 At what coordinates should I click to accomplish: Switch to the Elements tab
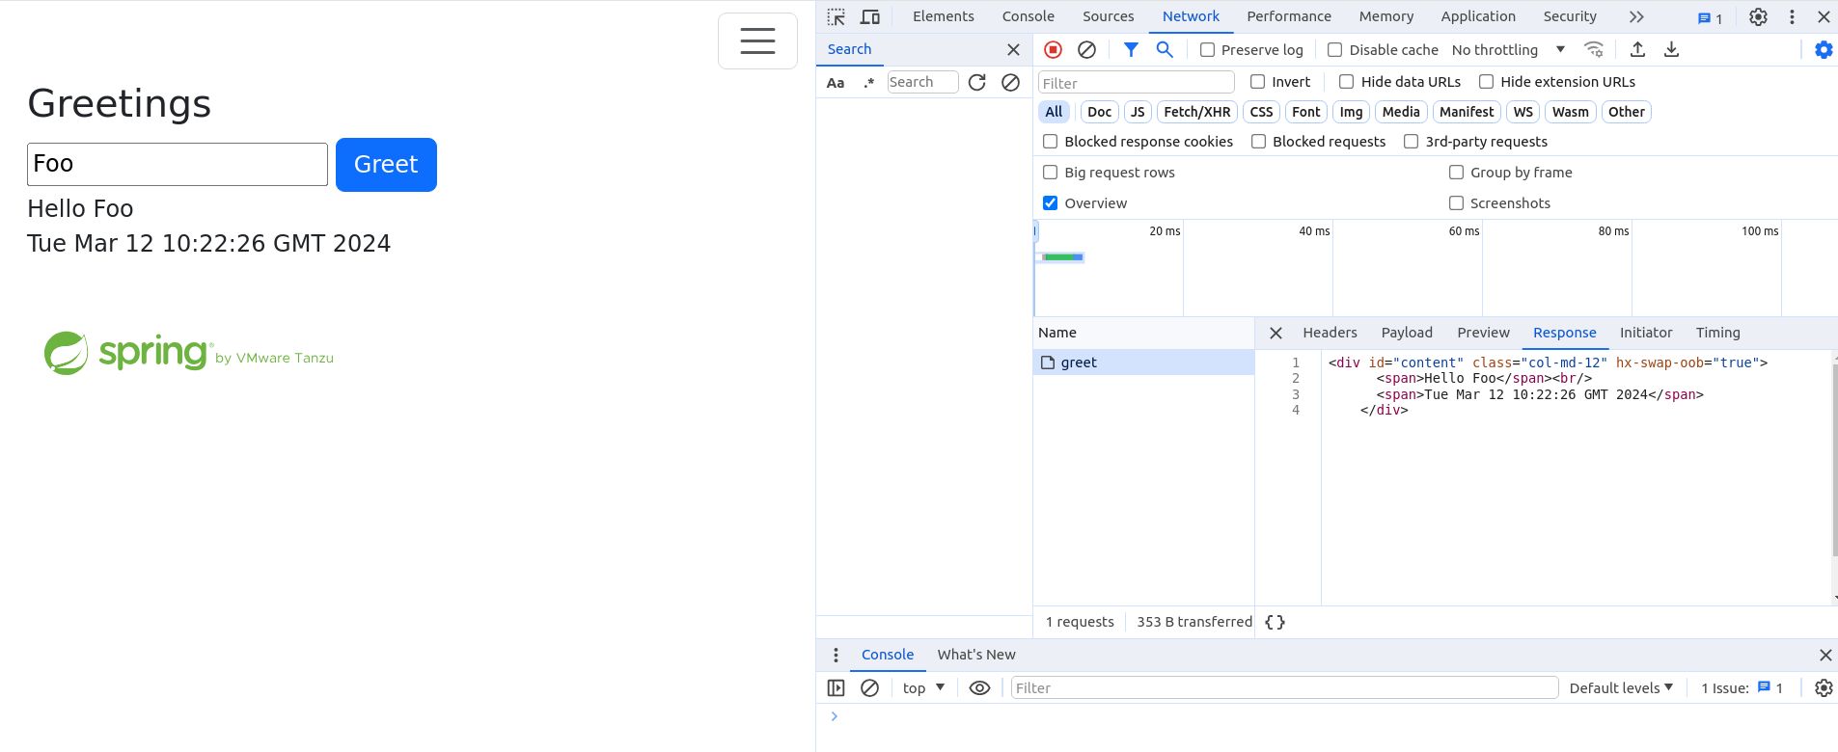[943, 16]
